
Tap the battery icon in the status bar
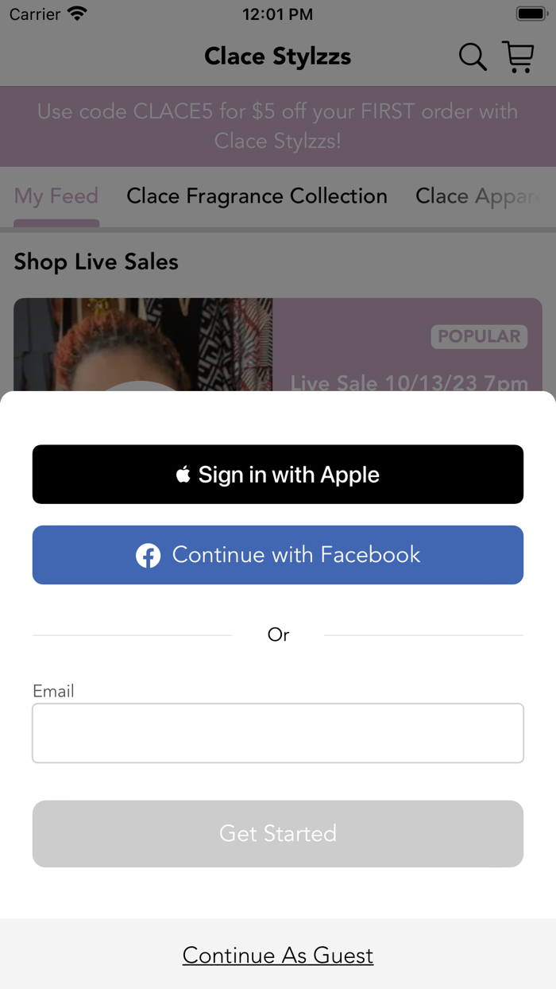click(531, 14)
